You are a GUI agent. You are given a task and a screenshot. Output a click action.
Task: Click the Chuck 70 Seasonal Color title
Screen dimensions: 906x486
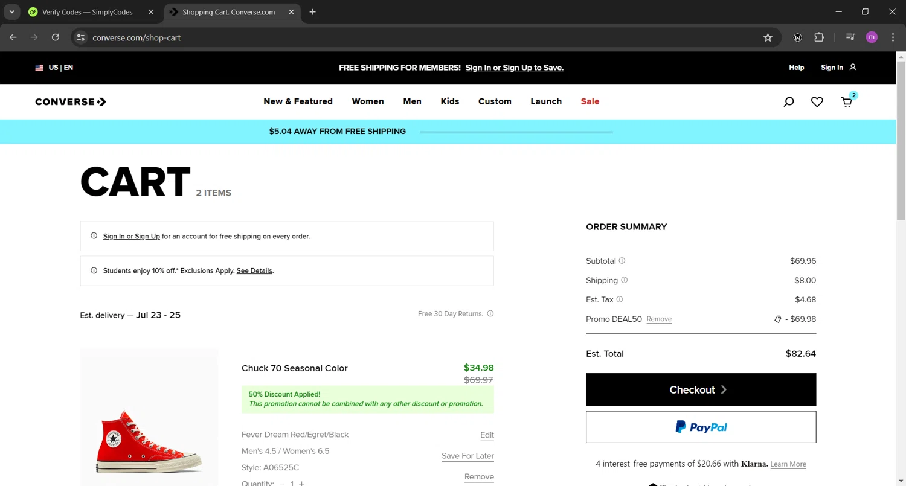tap(295, 368)
